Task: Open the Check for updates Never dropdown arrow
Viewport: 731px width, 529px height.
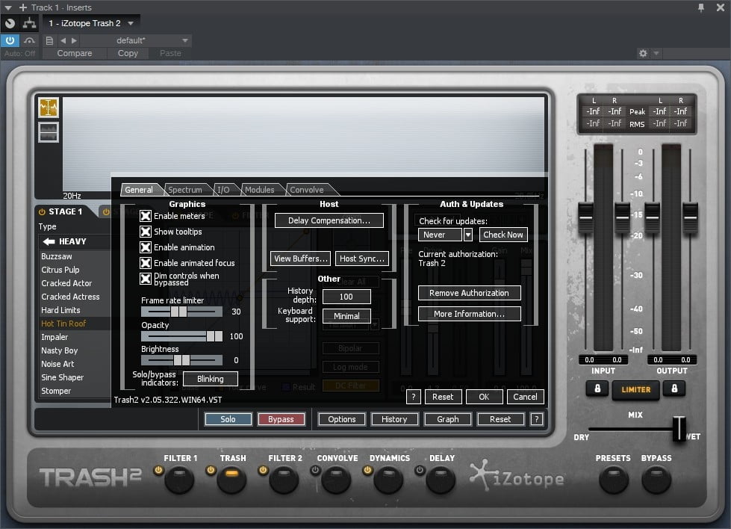Action: (x=468, y=235)
